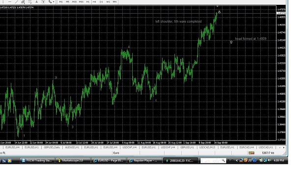Open the GBPUSD,H1 chart tab
Image resolution: width=307 pixels, height=184 pixels.
(187, 147)
